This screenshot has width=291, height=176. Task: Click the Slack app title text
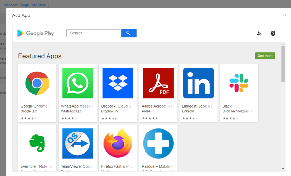tap(227, 106)
